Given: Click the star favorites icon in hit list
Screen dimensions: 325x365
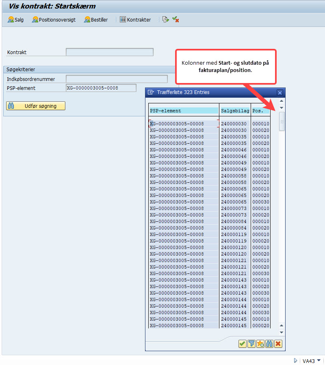Looking at the screenshot, I should (x=260, y=344).
